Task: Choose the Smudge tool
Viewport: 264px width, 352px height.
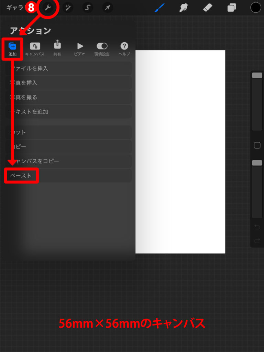Action: pyautogui.click(x=184, y=8)
